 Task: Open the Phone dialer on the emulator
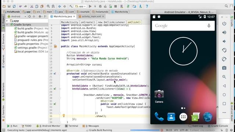coord(159,117)
